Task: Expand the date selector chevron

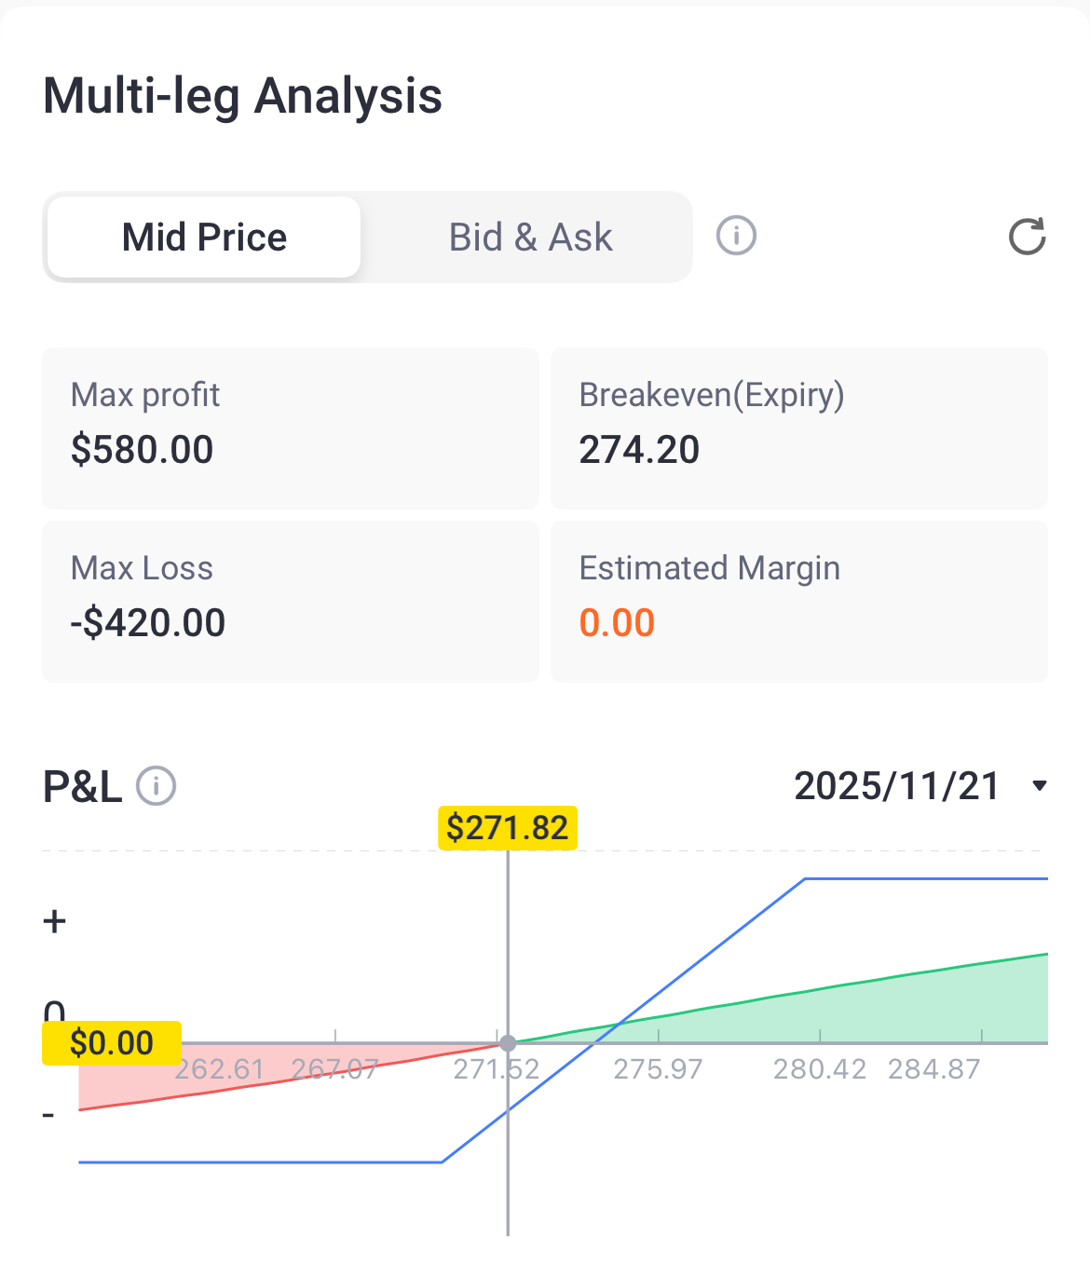Action: coord(1039,787)
